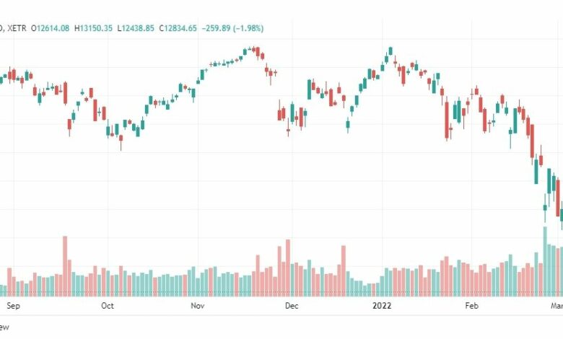Click the Feb label on time axis
The width and height of the screenshot is (563, 339).
(471, 306)
